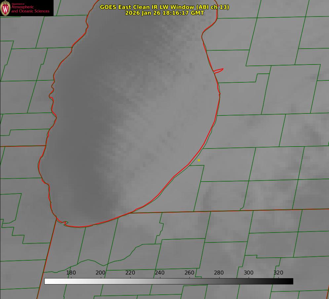Click the 240 temperature scale label
Screen dimensions: 329x299
tap(160, 273)
